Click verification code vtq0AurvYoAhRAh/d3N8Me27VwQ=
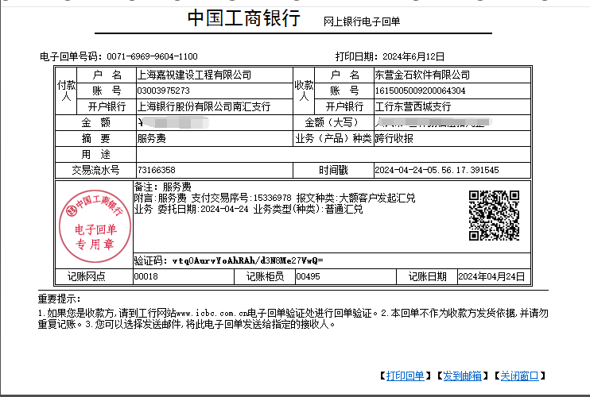590x397 pixels. (x=247, y=260)
